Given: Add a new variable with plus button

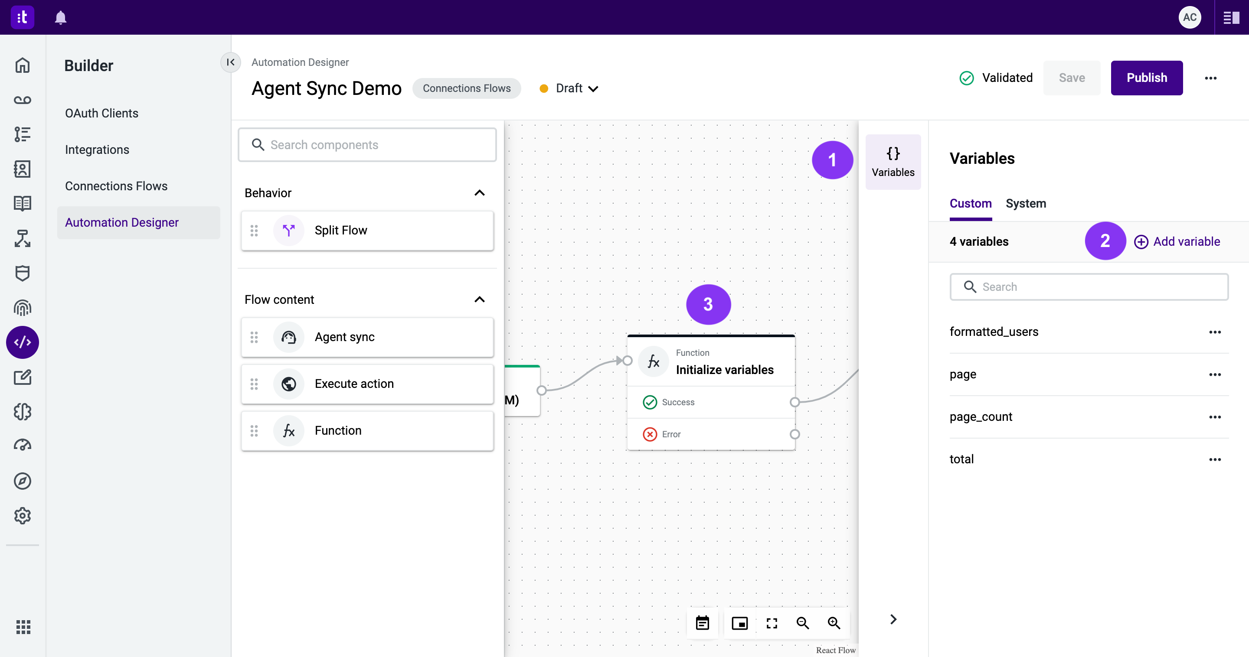Looking at the screenshot, I should [1141, 242].
